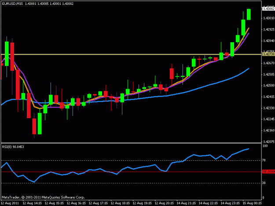Click the 1.42670 price axis label

(269, 63)
